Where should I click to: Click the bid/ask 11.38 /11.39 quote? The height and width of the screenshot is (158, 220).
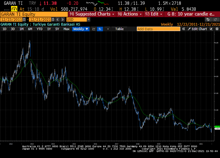(131, 3)
